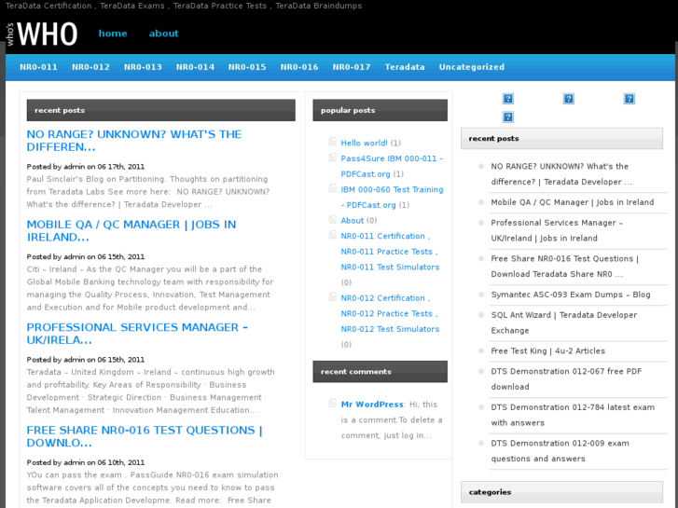The image size is (678, 508).
Task: Click the document icon beside NR0-012 Certification
Action: coord(333,296)
